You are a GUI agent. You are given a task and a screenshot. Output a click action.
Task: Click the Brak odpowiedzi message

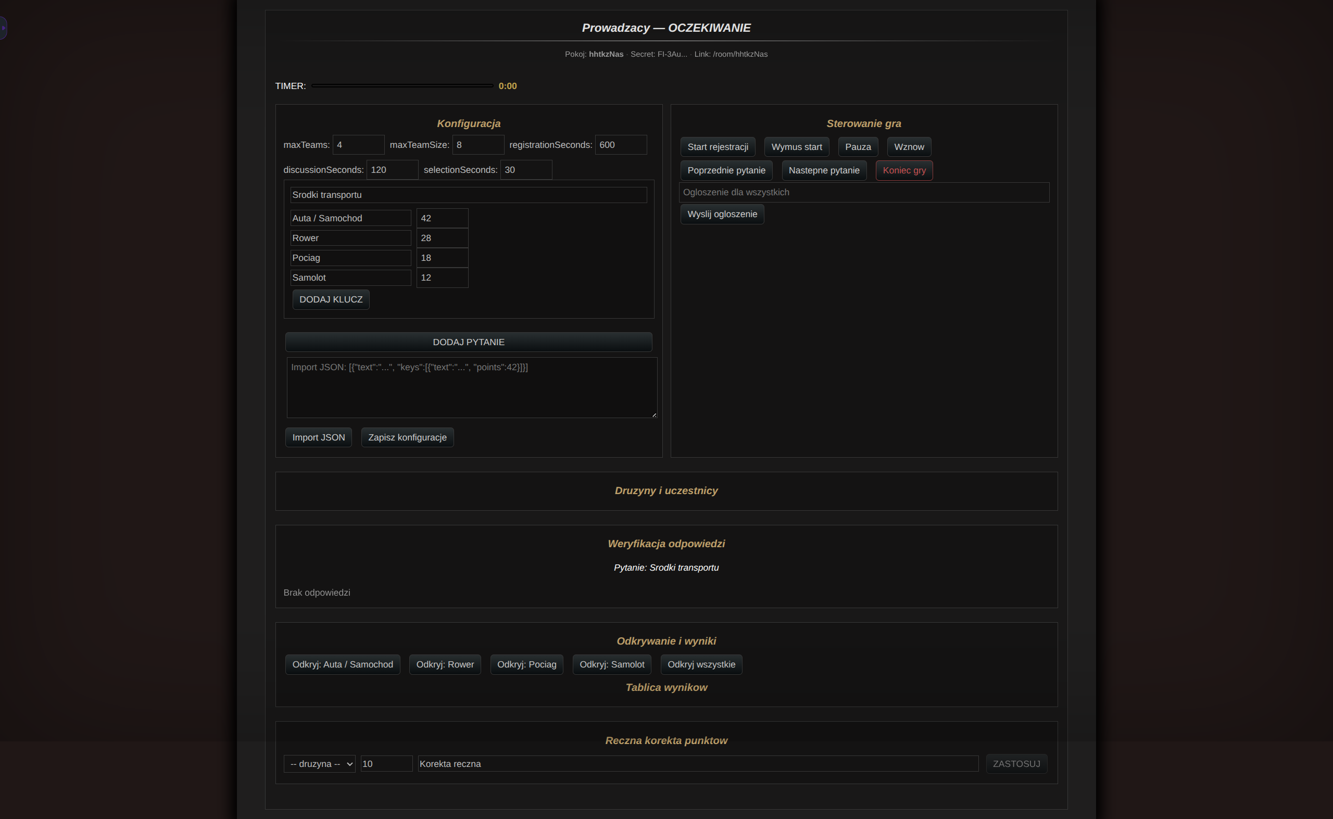click(317, 593)
